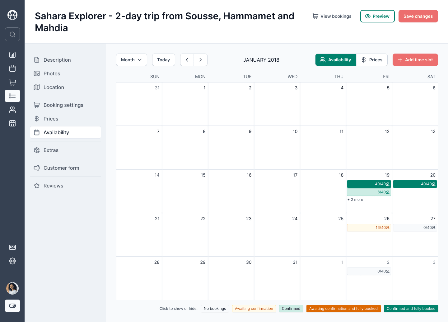Go to next month with right chevron
The image size is (448, 322).
tap(201, 60)
